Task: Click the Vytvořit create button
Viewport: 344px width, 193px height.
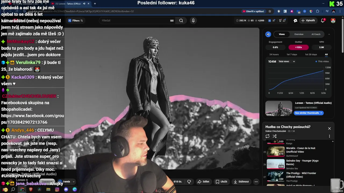Action: pyautogui.click(x=308, y=21)
